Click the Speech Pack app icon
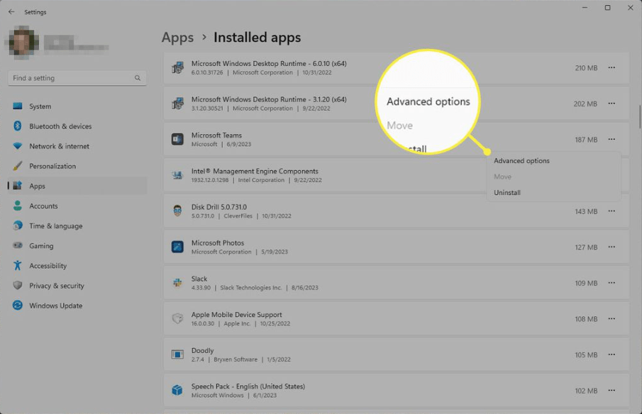Image resolution: width=642 pixels, height=414 pixels. tap(177, 391)
